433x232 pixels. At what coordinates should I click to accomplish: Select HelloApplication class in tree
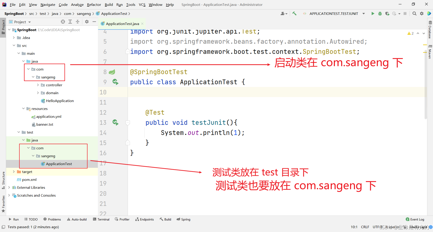60,101
